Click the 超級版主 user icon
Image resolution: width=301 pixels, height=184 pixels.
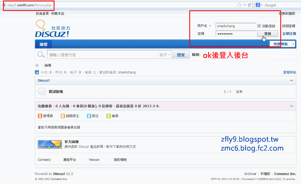(x=63, y=116)
